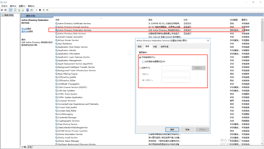
Task: Open the 文件(F) menu
Action: [4, 6]
